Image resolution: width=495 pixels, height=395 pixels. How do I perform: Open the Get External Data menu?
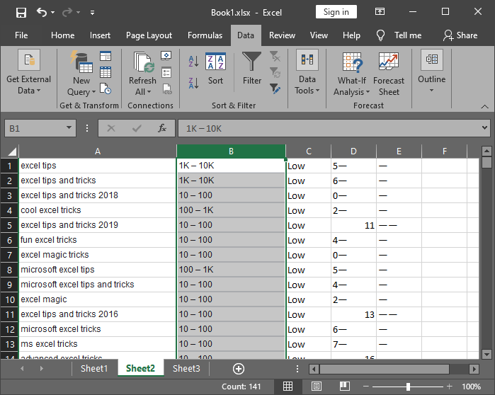click(29, 72)
